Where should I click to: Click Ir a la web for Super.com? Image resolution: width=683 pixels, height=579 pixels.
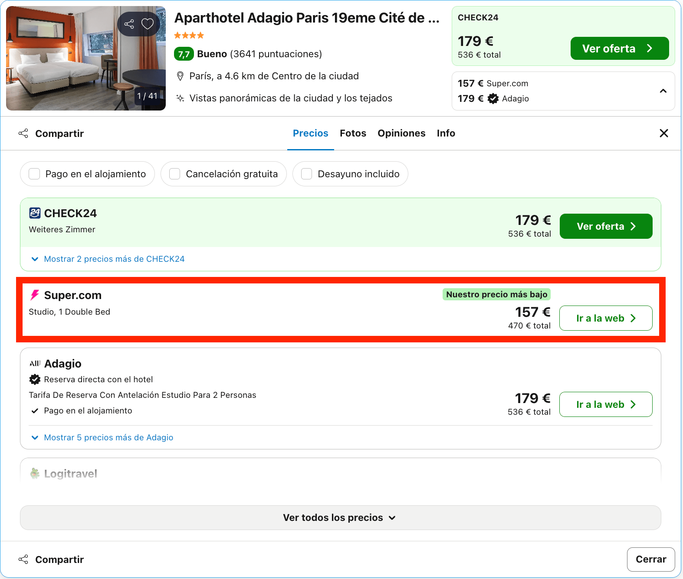tap(606, 318)
